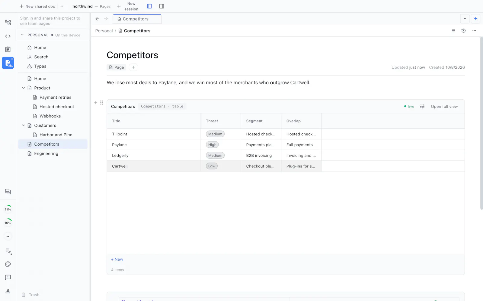Click the 11% progress indicator
Screen dimensions: 483x301
click(8, 209)
